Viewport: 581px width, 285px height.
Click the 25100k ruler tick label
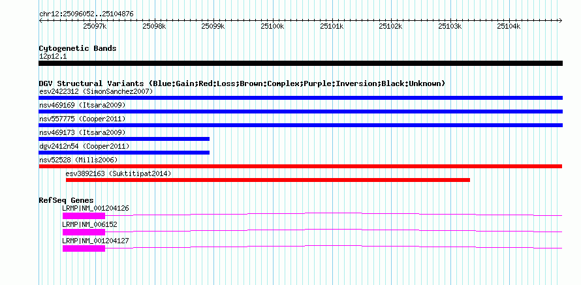tap(272, 26)
